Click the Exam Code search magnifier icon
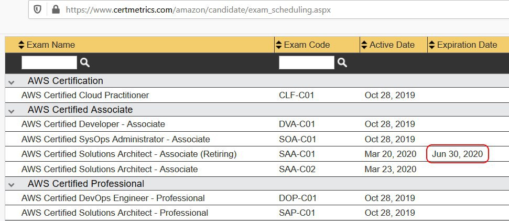 pos(342,62)
